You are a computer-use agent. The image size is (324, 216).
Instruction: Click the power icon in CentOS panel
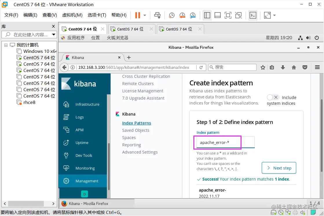(316, 38)
